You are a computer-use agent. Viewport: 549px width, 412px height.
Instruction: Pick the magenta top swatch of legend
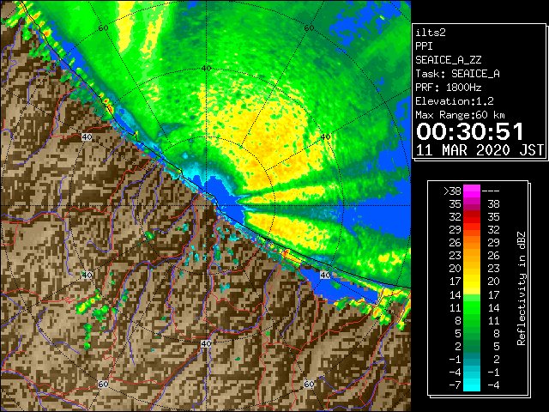(x=472, y=191)
